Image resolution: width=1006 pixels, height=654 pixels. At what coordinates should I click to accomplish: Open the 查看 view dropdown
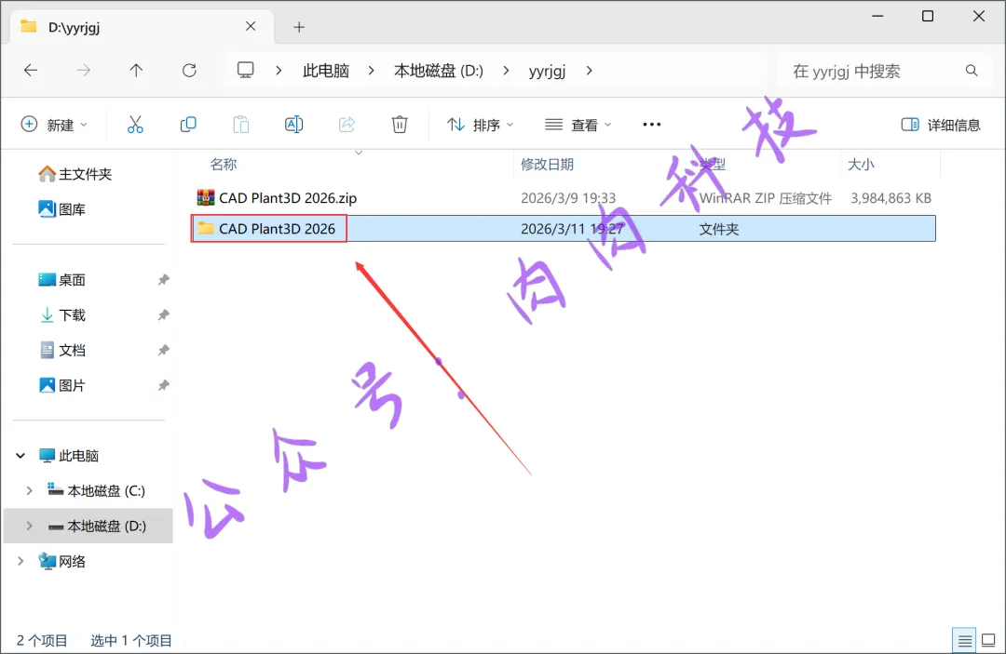578,125
